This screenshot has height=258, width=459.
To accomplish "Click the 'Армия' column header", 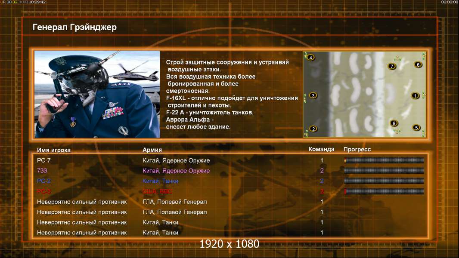I will tap(152, 150).
